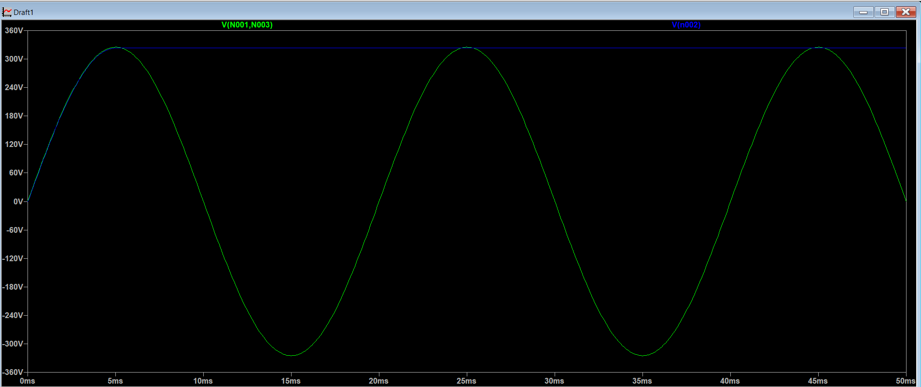Viewport: 921px width, 387px height.
Task: Click the 25ms time axis label
Action: [467, 381]
